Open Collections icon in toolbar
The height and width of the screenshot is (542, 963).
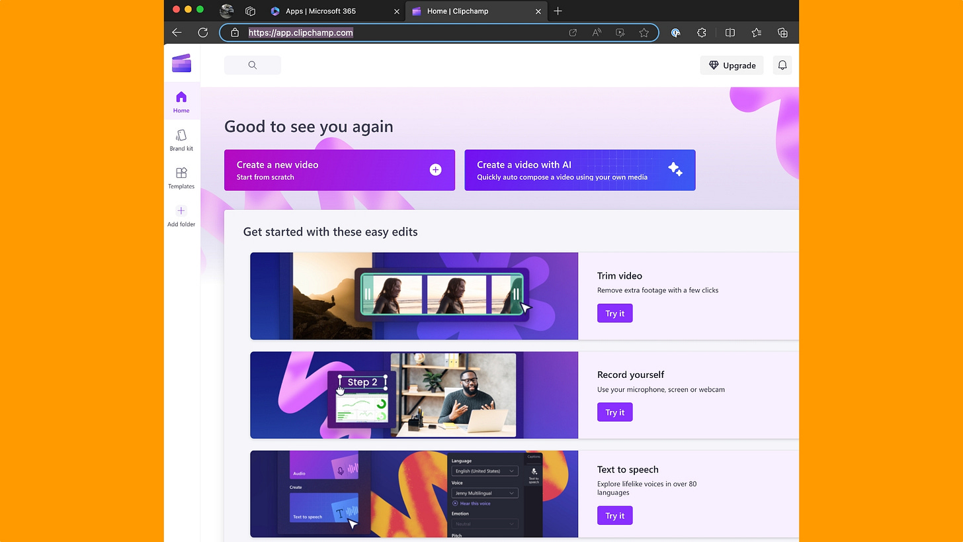[x=782, y=32]
